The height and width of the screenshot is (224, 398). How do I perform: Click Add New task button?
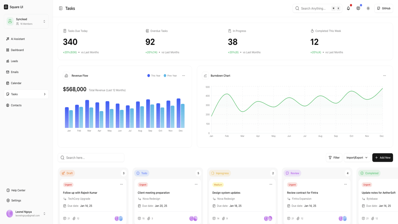pyautogui.click(x=382, y=158)
